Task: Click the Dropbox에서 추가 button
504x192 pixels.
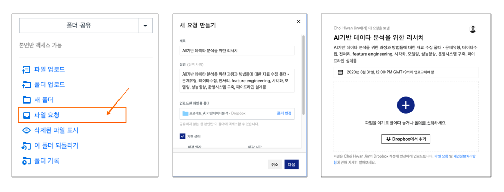Action: click(x=406, y=139)
